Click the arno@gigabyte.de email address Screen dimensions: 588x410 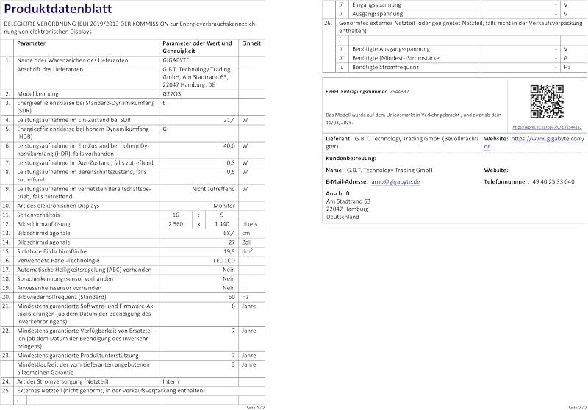(x=395, y=181)
